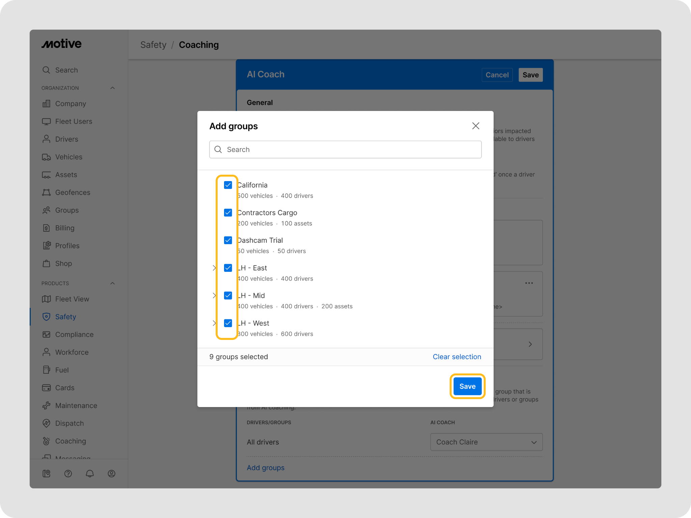Click Save in AI Coach header
The height and width of the screenshot is (518, 691).
[530, 75]
